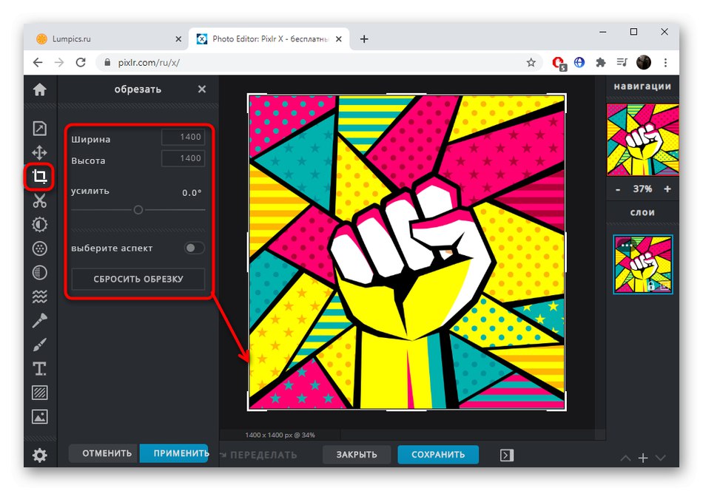703x491 pixels.
Task: Close the Lumpics.ru tab
Action: (x=178, y=39)
